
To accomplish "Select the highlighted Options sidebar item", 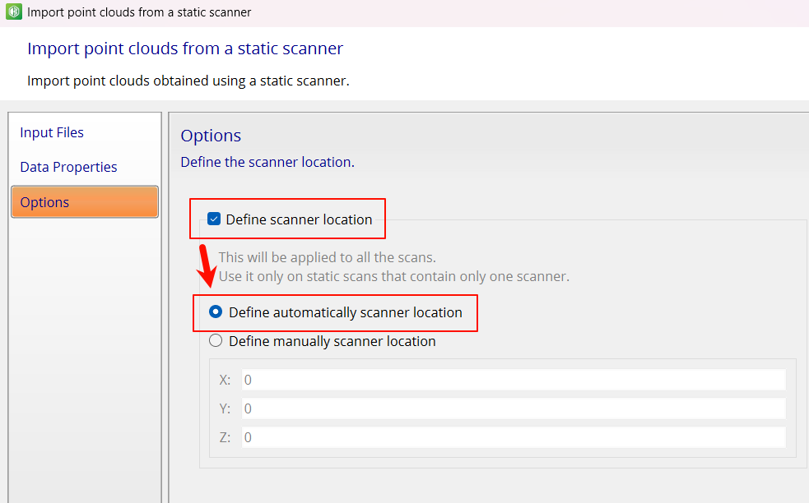I will [85, 202].
